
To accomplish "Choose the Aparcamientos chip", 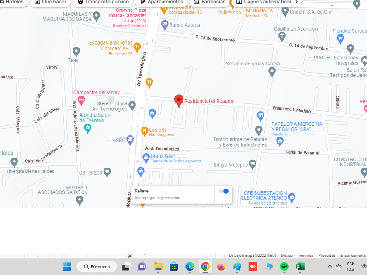I will [161, 2].
